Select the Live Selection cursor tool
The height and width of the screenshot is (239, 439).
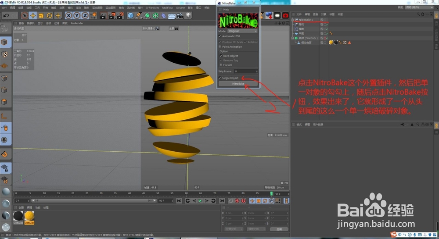[x=24, y=16]
